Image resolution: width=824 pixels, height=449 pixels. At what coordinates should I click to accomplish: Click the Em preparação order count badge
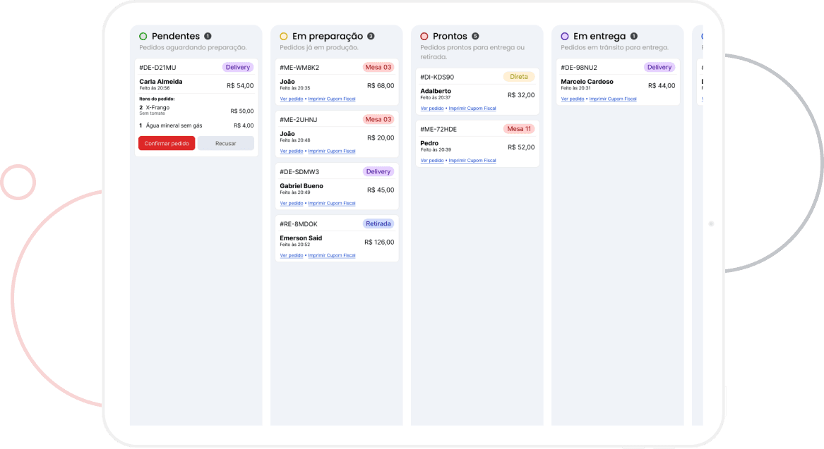(x=371, y=36)
